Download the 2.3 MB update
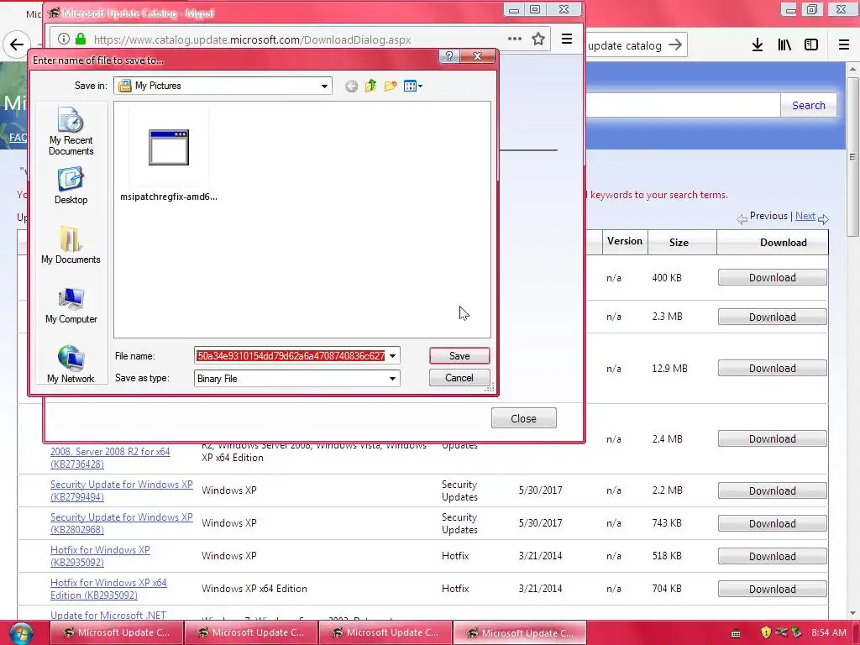 click(x=773, y=317)
